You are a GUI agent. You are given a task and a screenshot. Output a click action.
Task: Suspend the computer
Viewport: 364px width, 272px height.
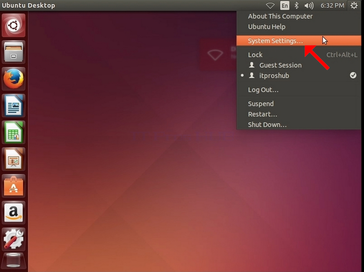(299, 104)
